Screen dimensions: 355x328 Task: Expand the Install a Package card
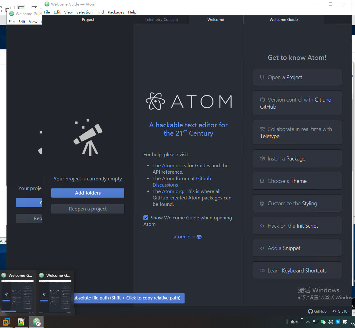[x=297, y=159]
